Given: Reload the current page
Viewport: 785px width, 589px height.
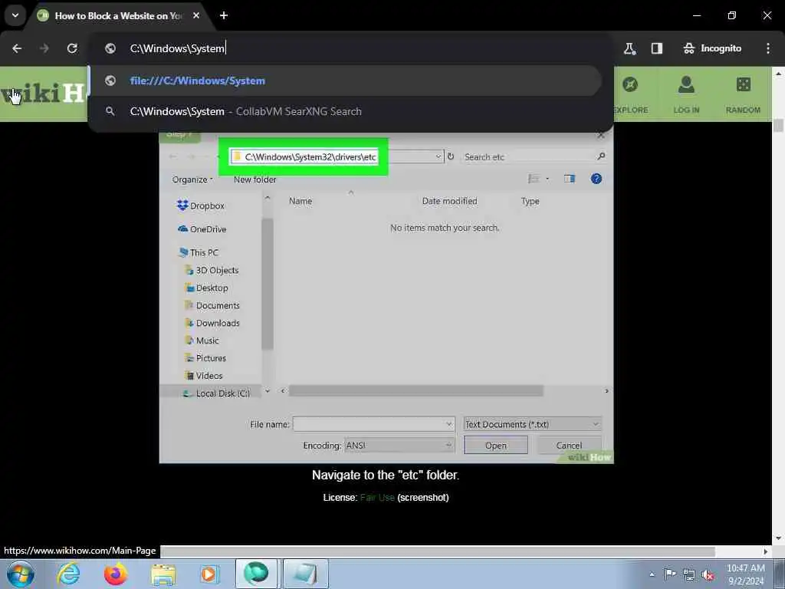Looking at the screenshot, I should [72, 48].
